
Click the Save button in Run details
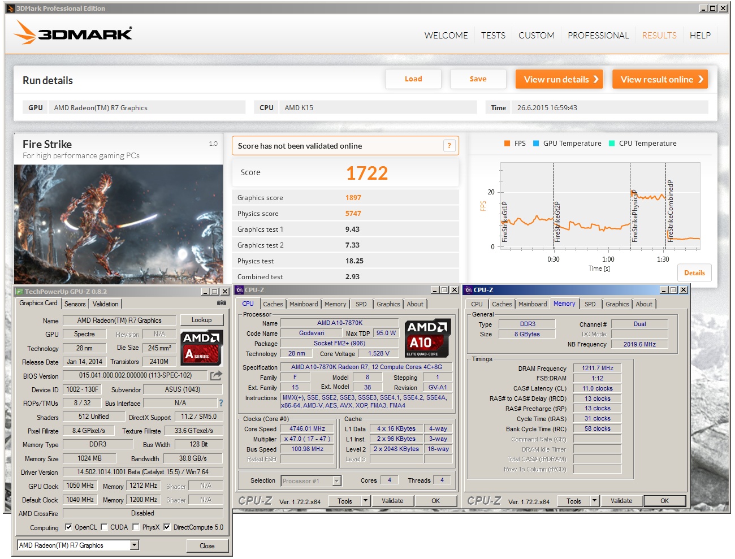tap(478, 79)
